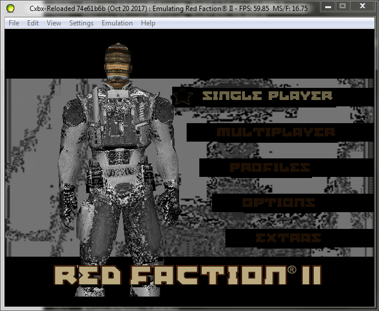379x311 pixels.
Task: Open the Emulation menu
Action: [x=117, y=23]
